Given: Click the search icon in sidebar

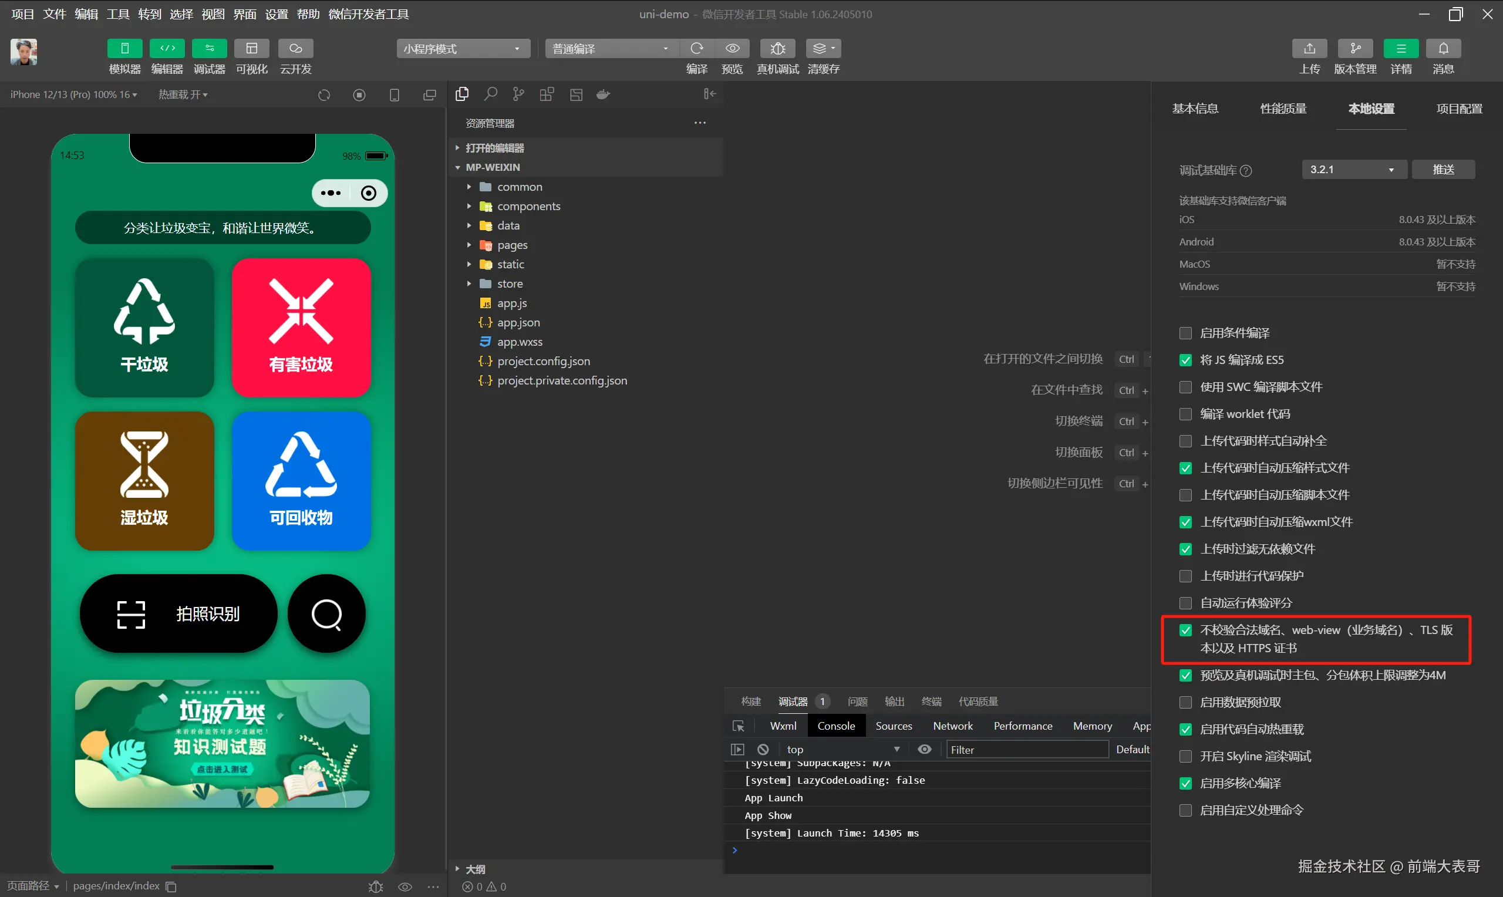Looking at the screenshot, I should point(491,95).
